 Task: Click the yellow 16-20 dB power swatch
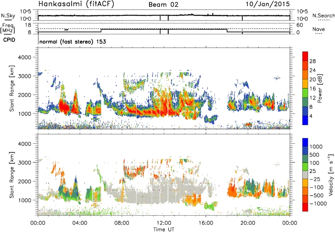tap(305, 84)
